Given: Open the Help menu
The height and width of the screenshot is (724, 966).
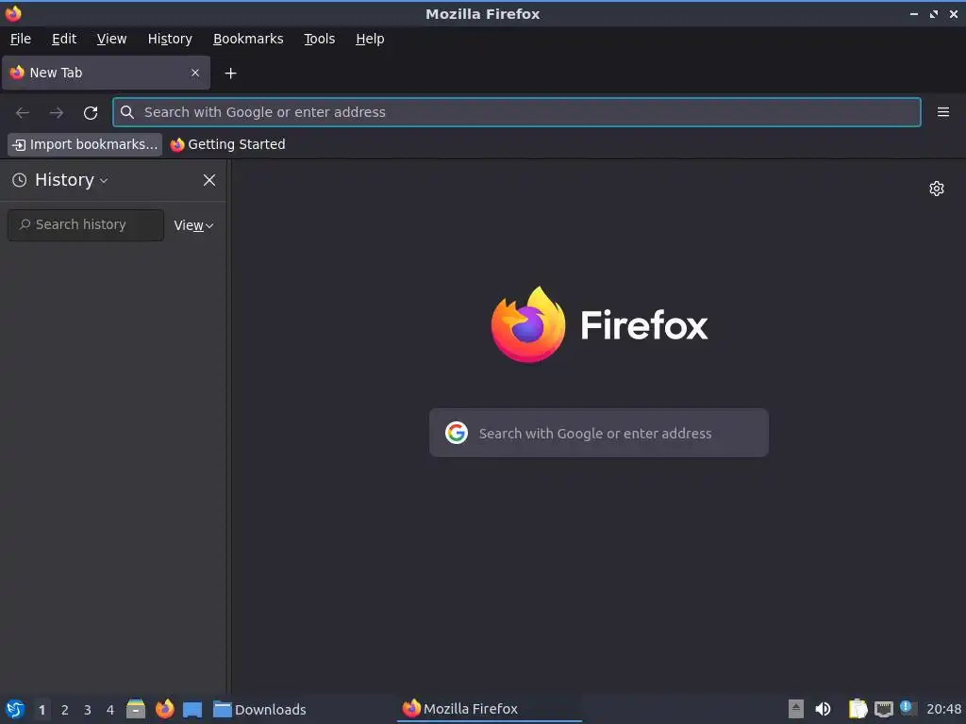Looking at the screenshot, I should 370,39.
